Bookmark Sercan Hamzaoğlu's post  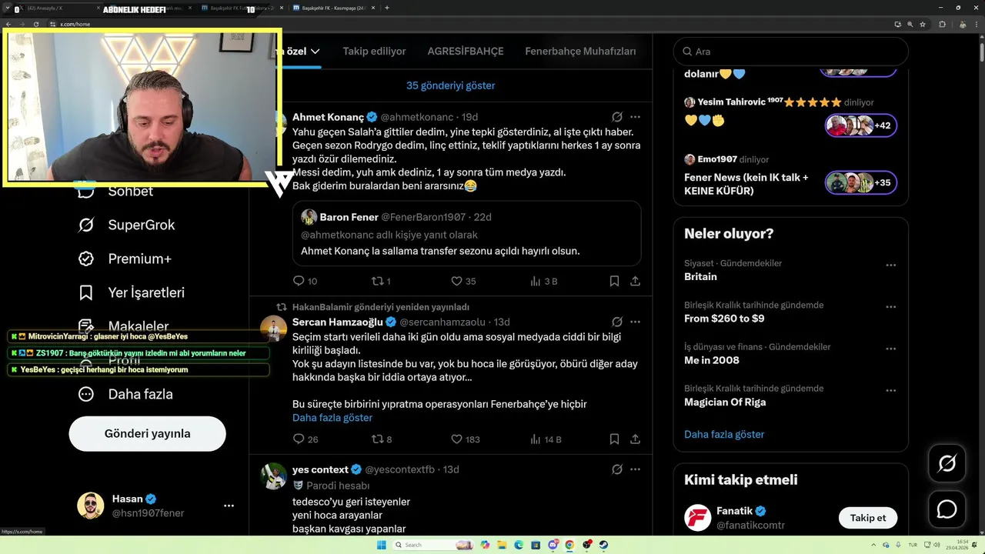[x=614, y=439]
